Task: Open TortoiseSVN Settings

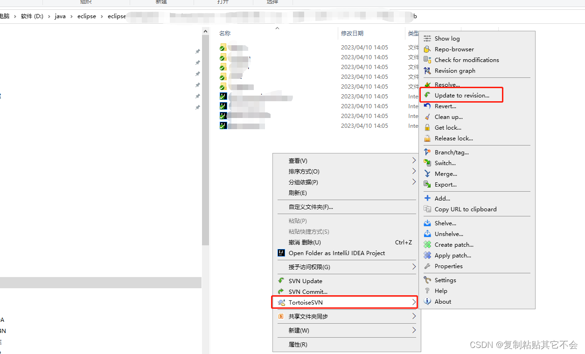Action: pos(446,280)
